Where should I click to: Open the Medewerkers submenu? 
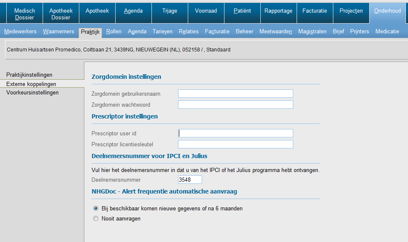coord(20,32)
